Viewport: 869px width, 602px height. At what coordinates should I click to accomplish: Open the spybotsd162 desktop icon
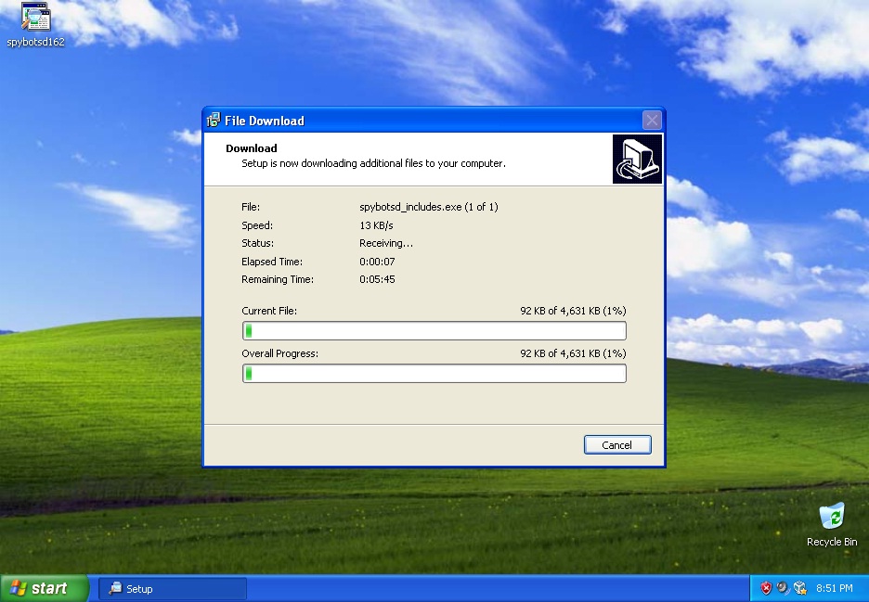coord(35,25)
